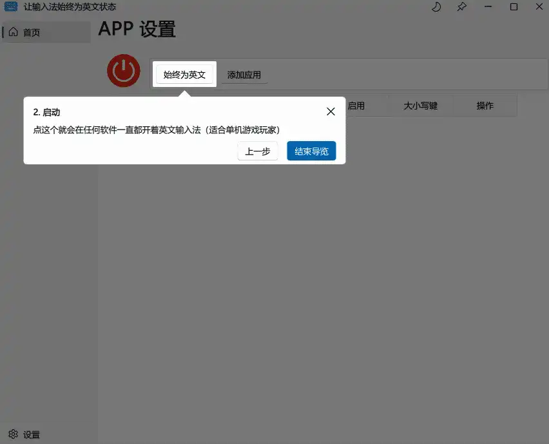Screen dimensions: 549x444
Task: Close the 启动 tour popup
Action: (331, 111)
